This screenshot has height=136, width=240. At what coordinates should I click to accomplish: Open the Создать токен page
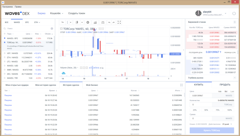point(76,13)
